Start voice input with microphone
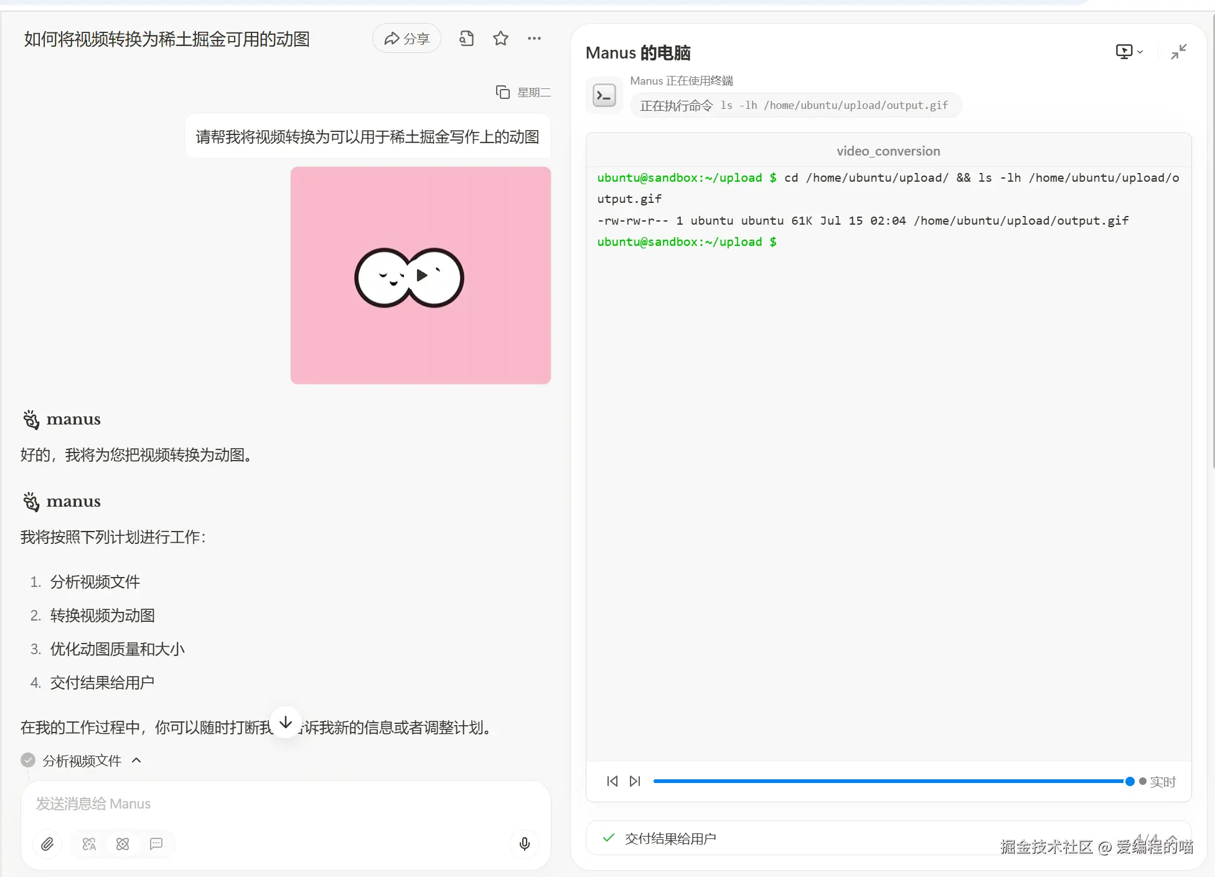The width and height of the screenshot is (1215, 877). 525,843
